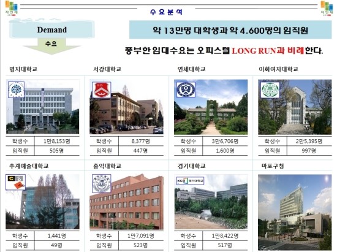Screen dimensions: 337x252
Task: Click the 임직원 label under Kyonggi University
Action: click(x=188, y=245)
